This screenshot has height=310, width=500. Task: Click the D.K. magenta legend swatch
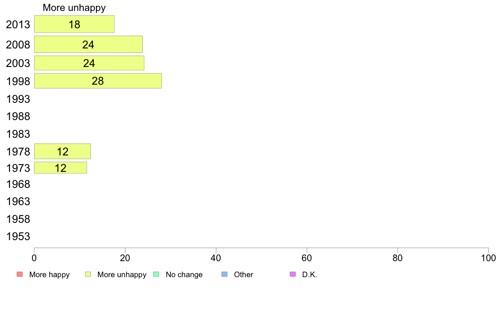(293, 274)
